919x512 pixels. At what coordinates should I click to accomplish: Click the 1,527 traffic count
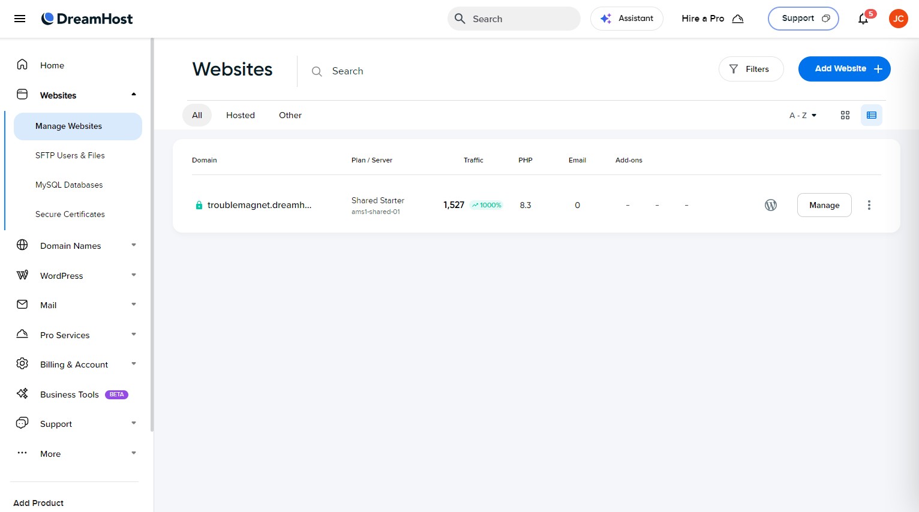tap(454, 205)
